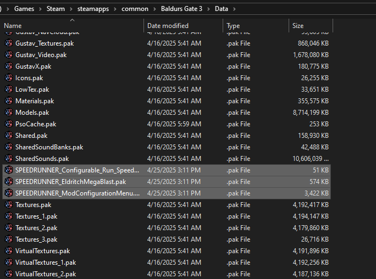Viewport: 376px width, 279px height.
Task: Click the Materials.pak file icon
Action: [9, 101]
